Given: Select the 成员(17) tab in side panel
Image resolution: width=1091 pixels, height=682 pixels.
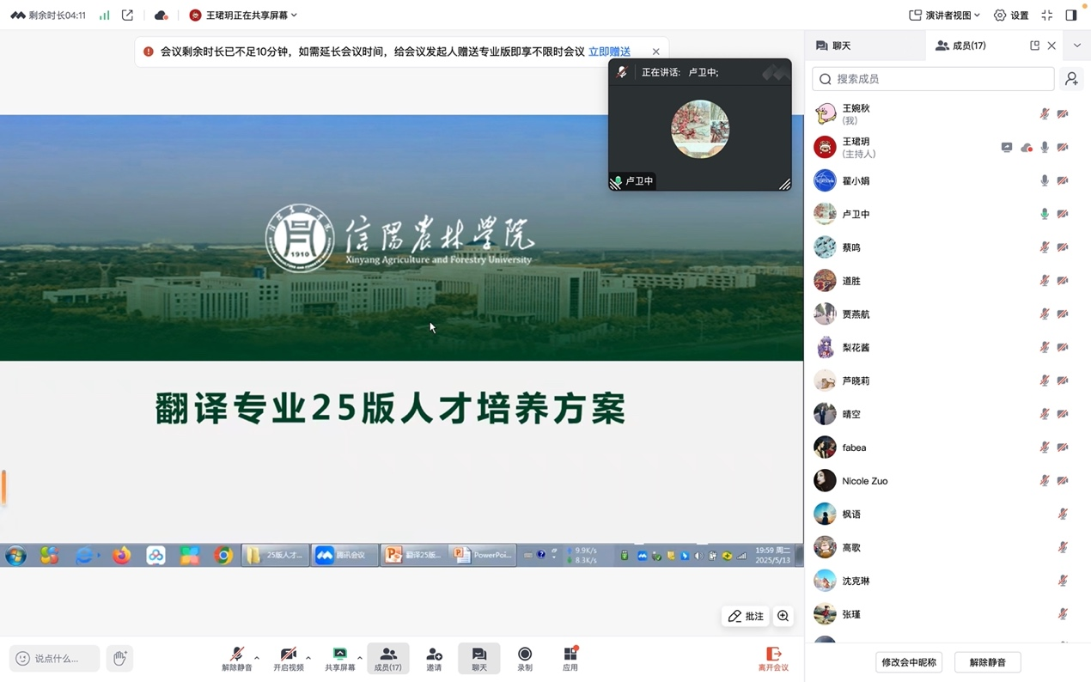Looking at the screenshot, I should click(960, 46).
